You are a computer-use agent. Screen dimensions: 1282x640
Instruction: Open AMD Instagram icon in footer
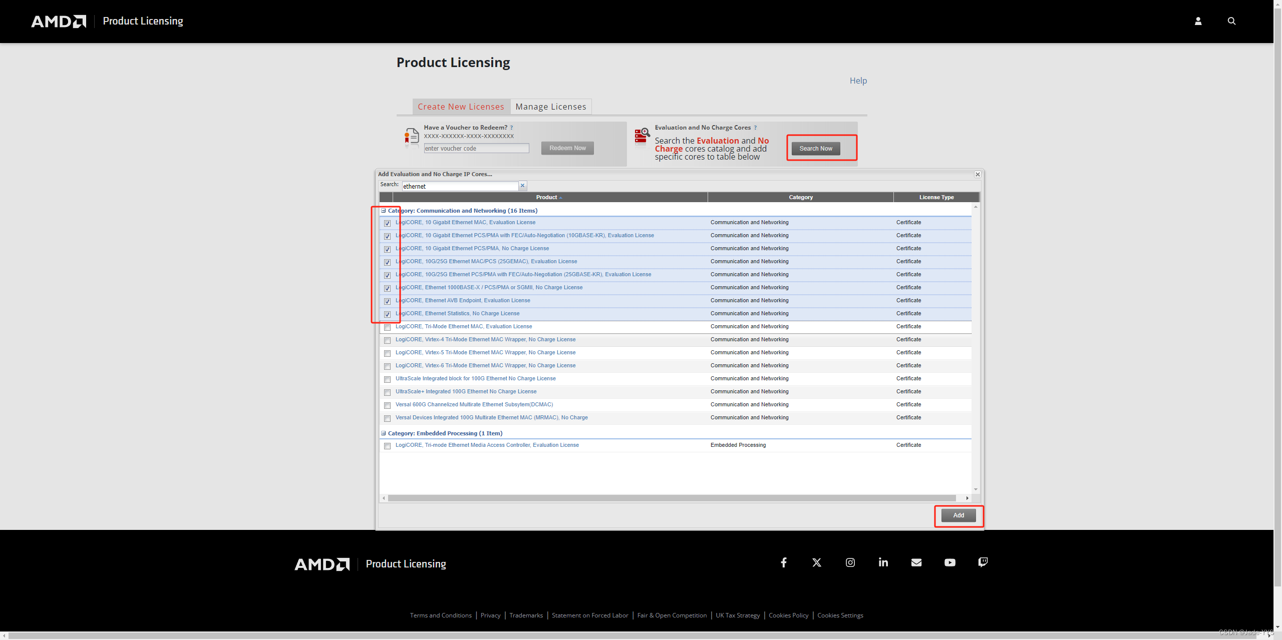(850, 562)
